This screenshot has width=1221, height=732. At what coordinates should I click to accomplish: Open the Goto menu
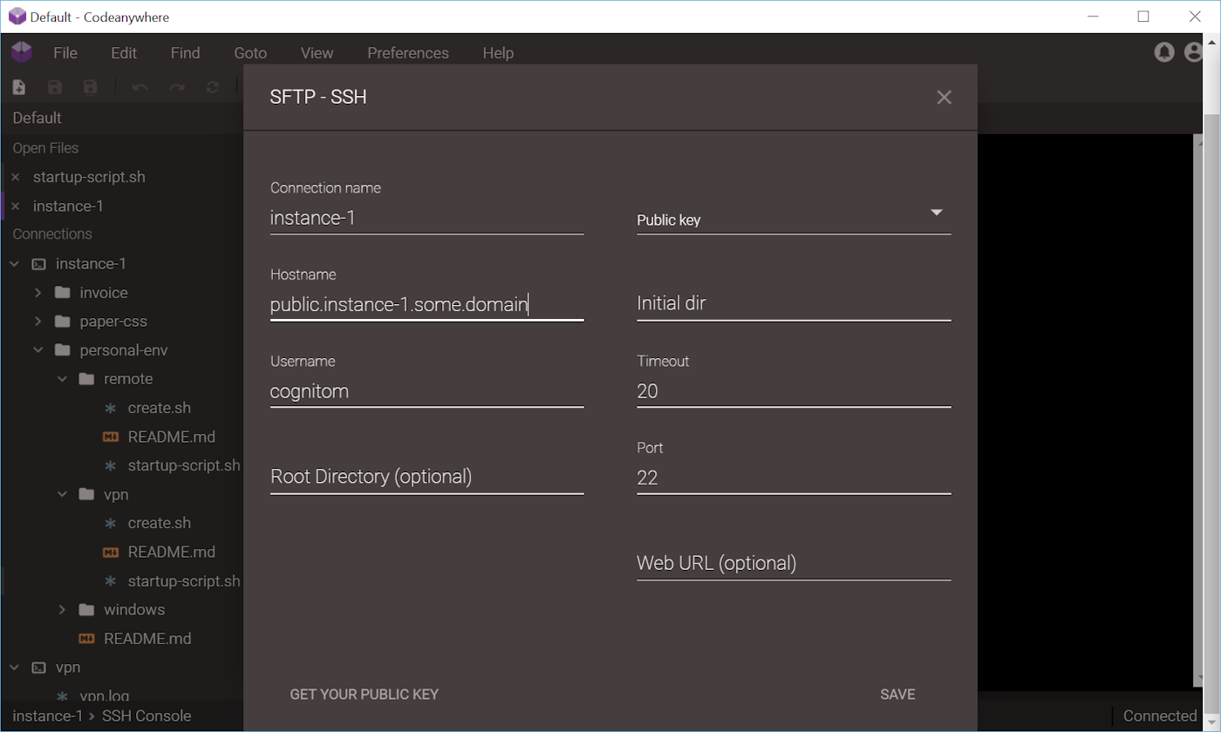[250, 53]
